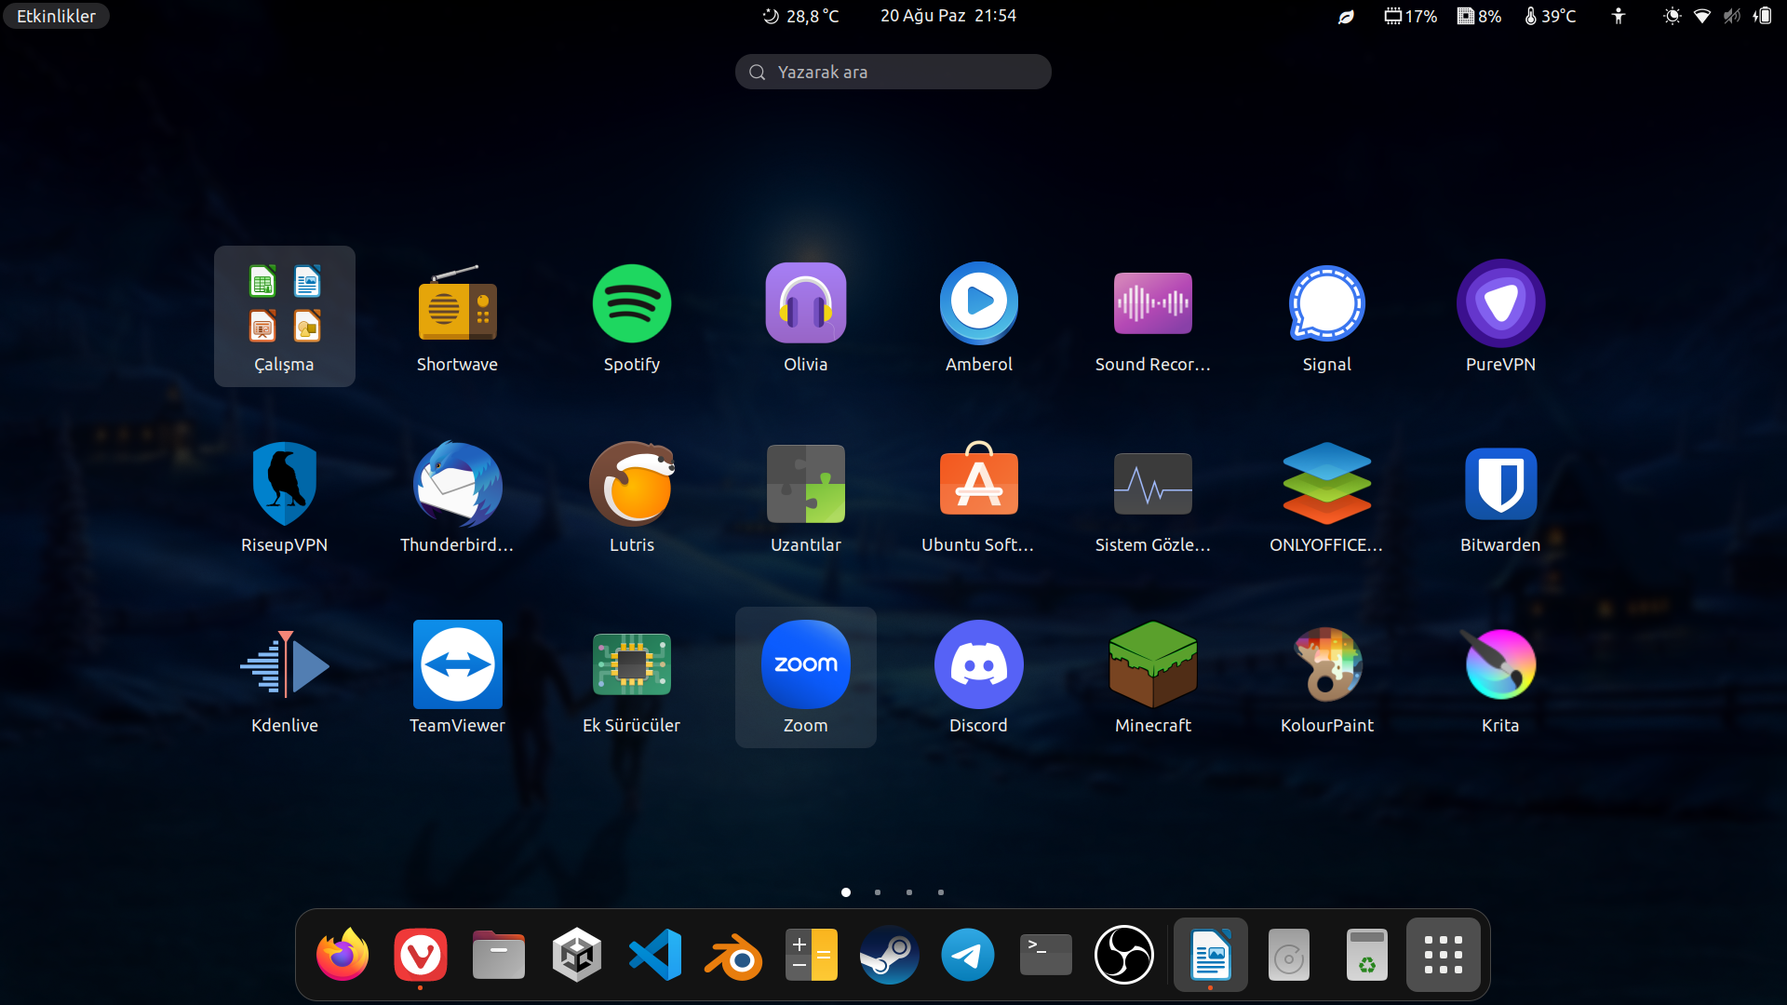Switch to fourth app grid page
Image resolution: width=1787 pixels, height=1005 pixels.
coord(941,892)
